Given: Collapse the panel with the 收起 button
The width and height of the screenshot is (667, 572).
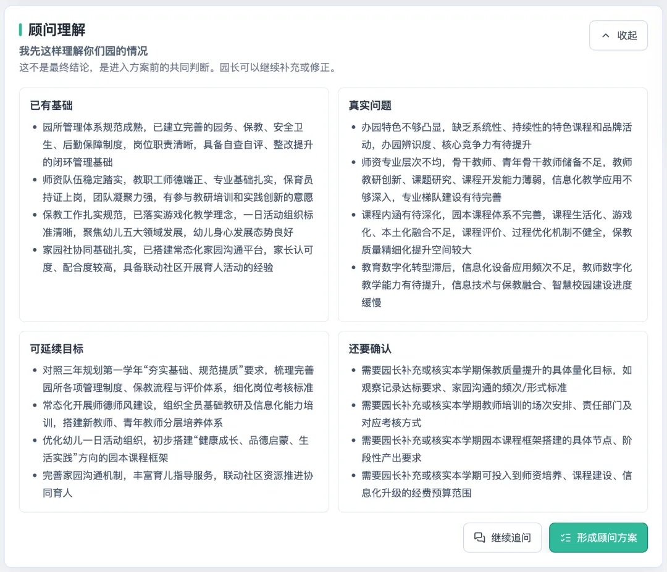Looking at the screenshot, I should click(x=618, y=35).
